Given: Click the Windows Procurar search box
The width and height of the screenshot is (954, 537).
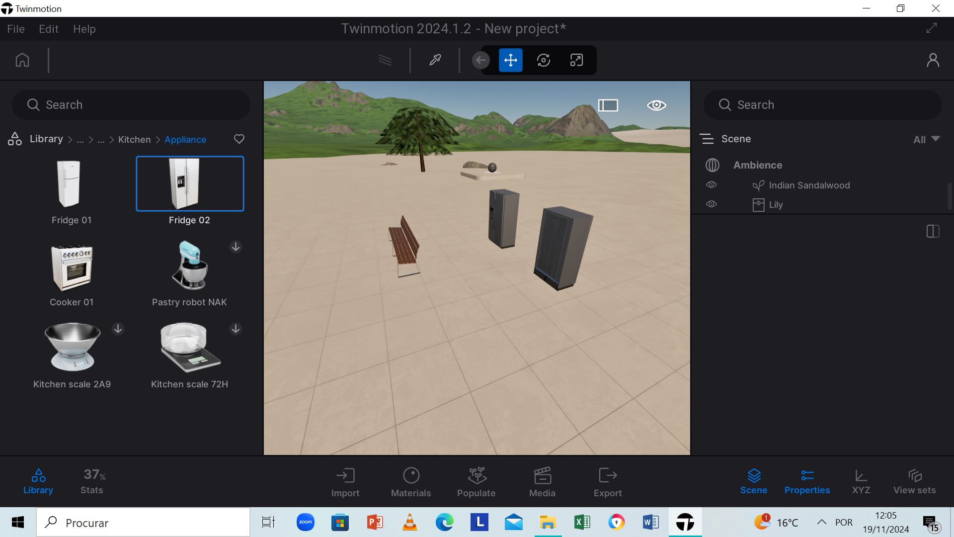Looking at the screenshot, I should tap(143, 522).
